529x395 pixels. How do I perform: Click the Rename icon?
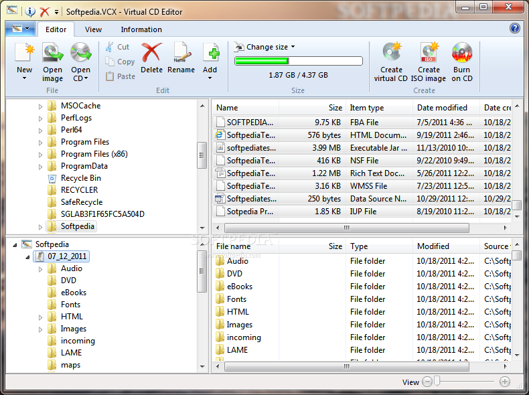tap(181, 53)
